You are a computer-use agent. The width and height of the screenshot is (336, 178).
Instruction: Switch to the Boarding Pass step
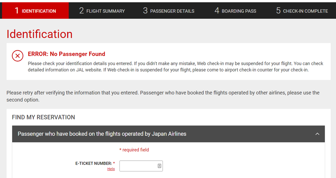[235, 11]
